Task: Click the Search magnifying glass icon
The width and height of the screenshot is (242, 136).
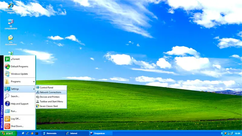Action: pyautogui.click(x=7, y=96)
